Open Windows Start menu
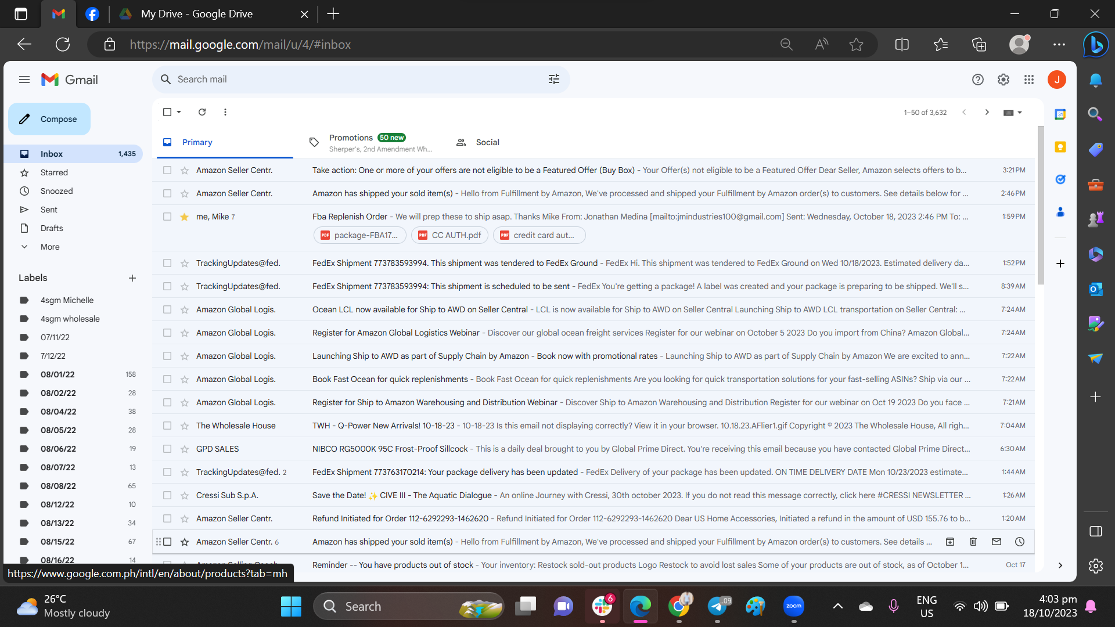Screen dimensions: 1115x627 pos(291,607)
